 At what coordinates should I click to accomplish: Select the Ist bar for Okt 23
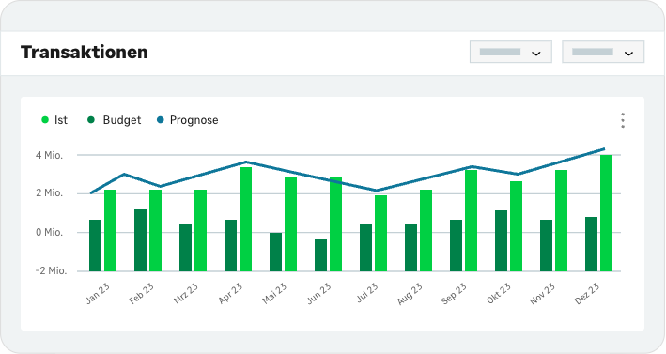point(516,226)
